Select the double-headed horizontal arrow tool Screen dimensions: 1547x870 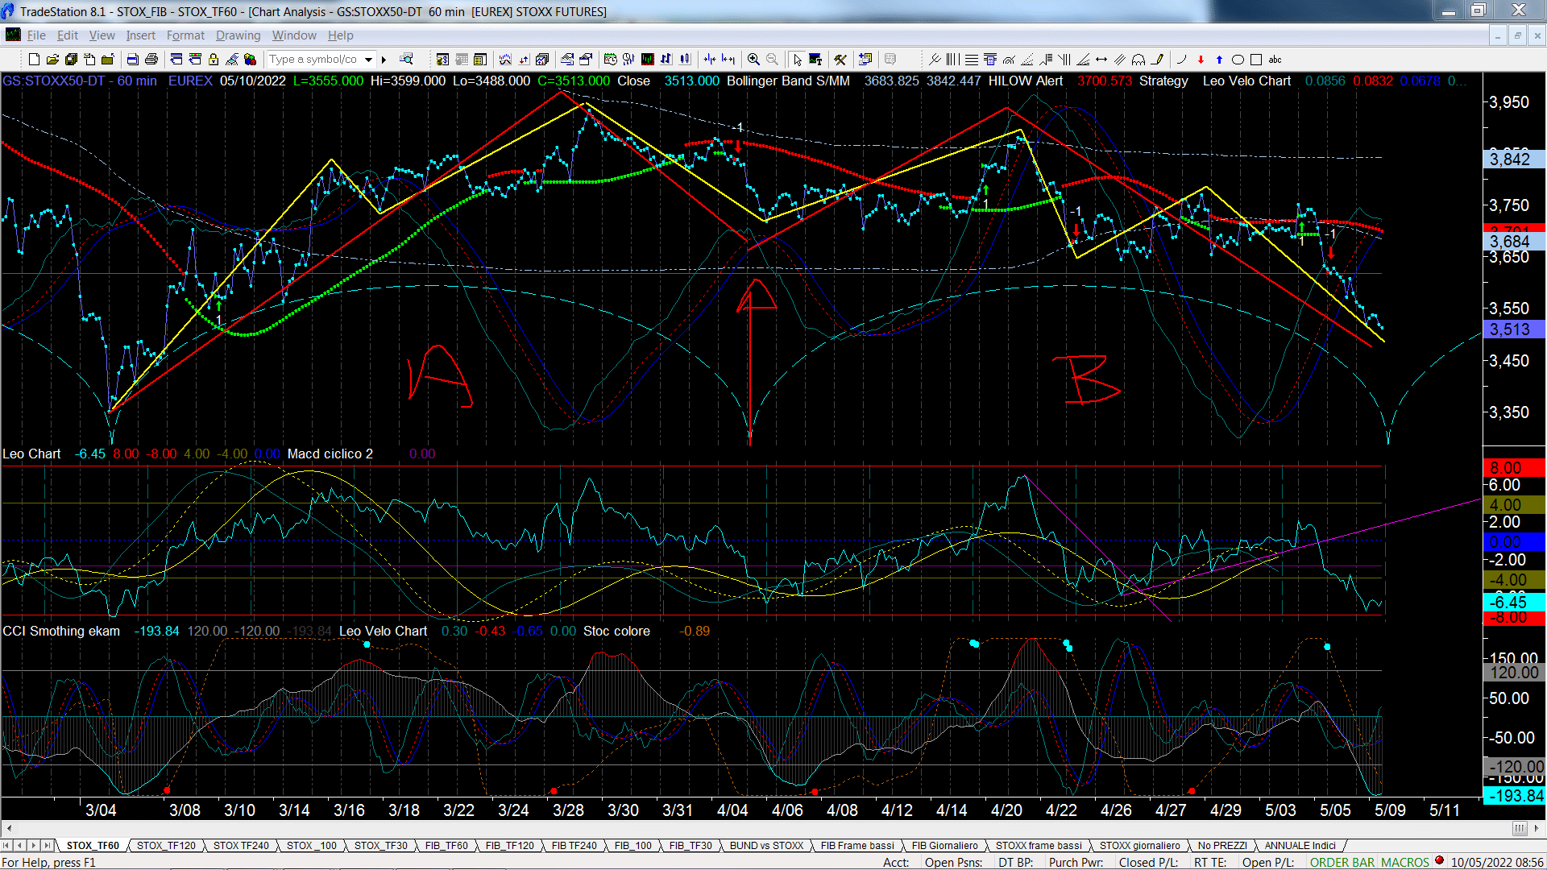[1101, 59]
